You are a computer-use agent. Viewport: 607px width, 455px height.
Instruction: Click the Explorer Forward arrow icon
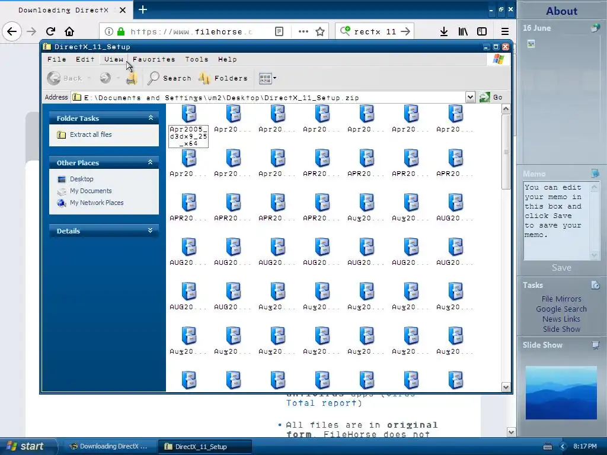[105, 78]
